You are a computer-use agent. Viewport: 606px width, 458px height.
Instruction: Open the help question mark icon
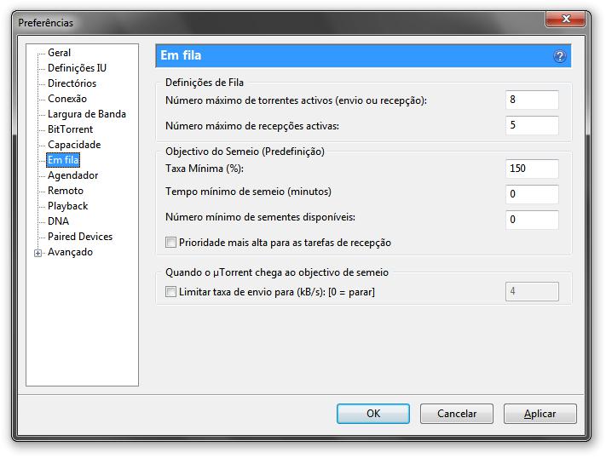pos(559,56)
